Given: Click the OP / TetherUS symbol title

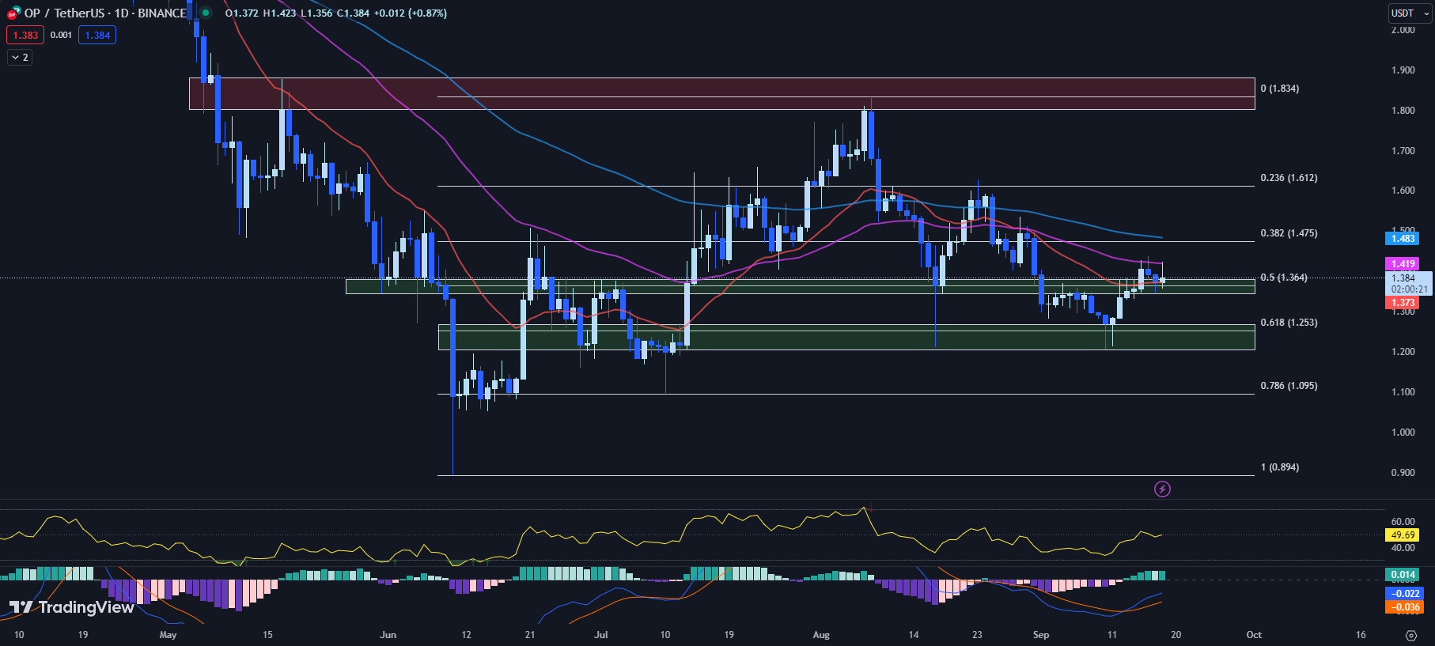Looking at the screenshot, I should click(x=105, y=13).
